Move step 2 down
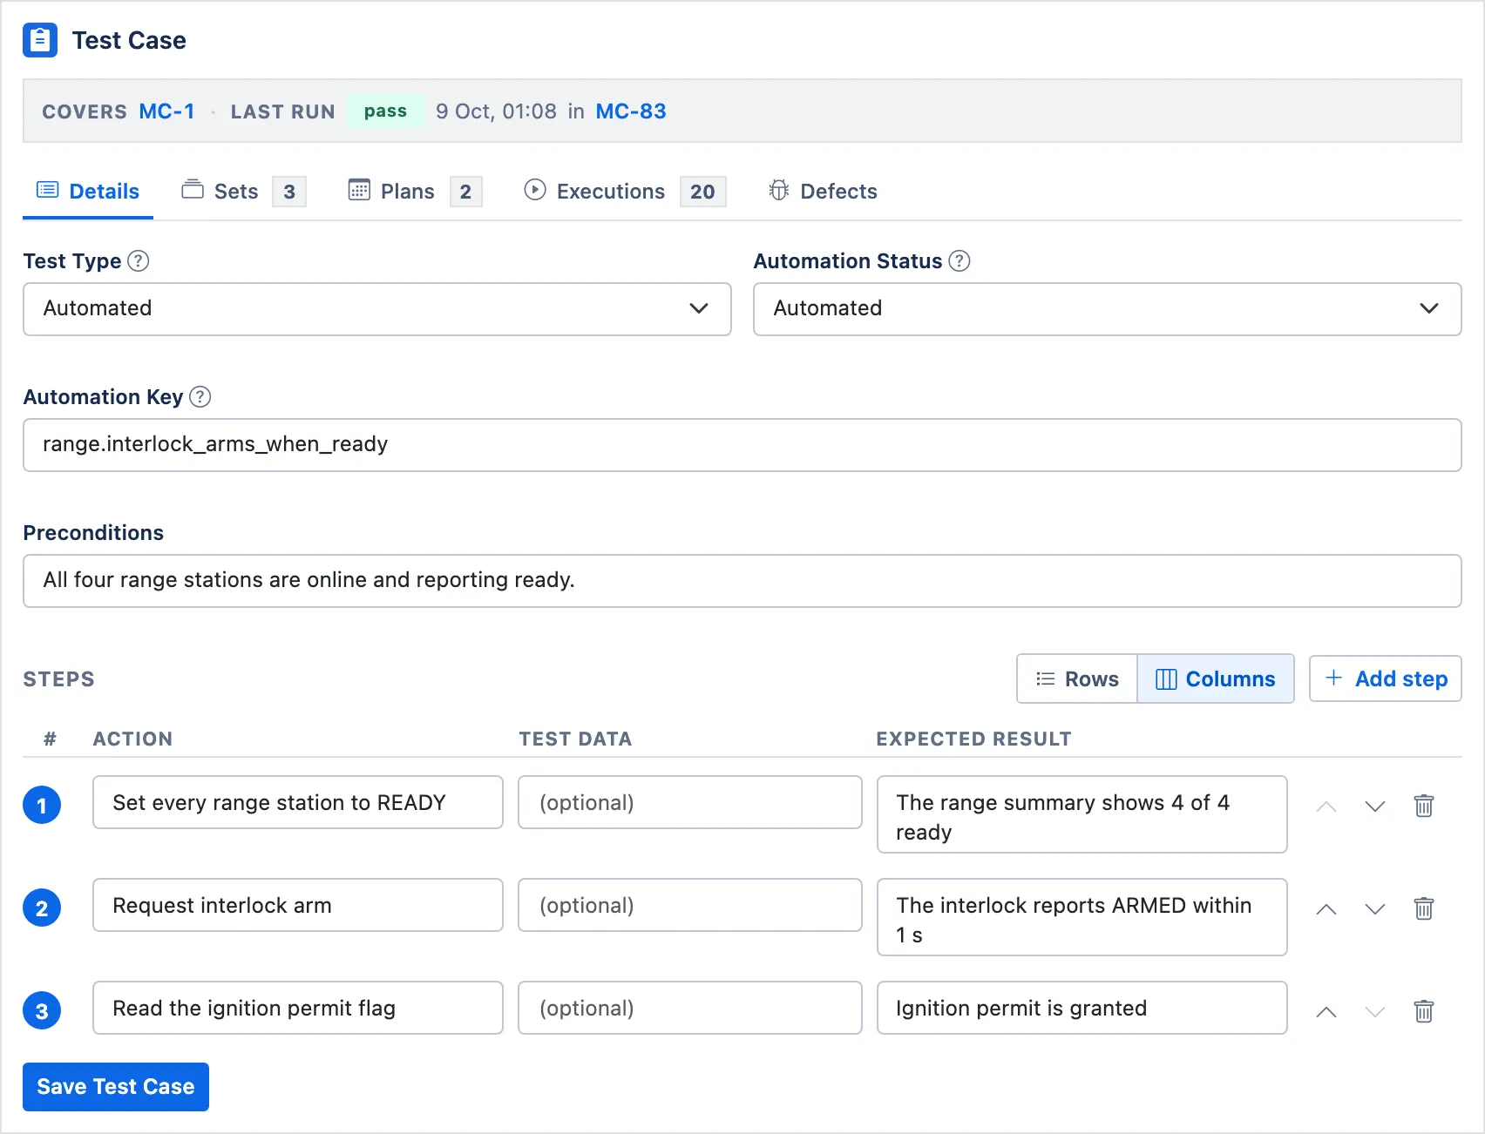 [1375, 908]
